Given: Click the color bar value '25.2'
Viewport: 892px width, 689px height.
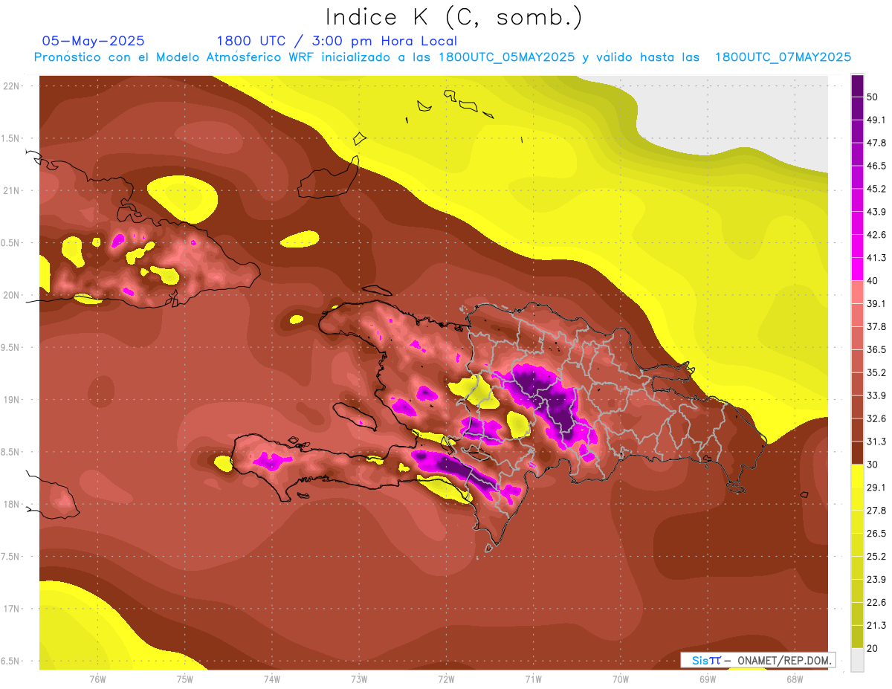Looking at the screenshot, I should [876, 557].
